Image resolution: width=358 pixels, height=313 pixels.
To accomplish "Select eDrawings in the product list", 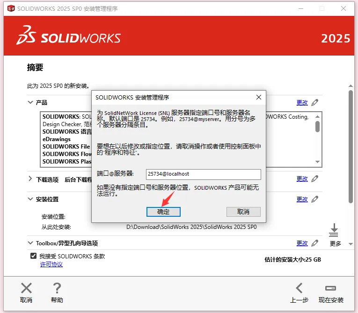I will tap(57, 139).
